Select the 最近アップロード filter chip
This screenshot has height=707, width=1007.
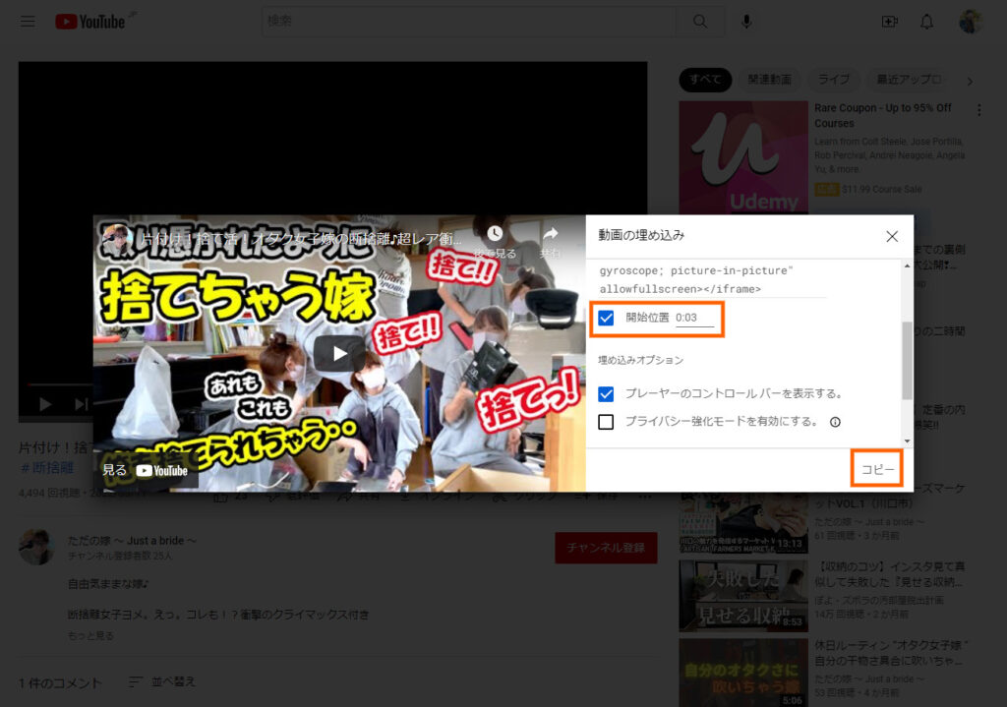[910, 80]
